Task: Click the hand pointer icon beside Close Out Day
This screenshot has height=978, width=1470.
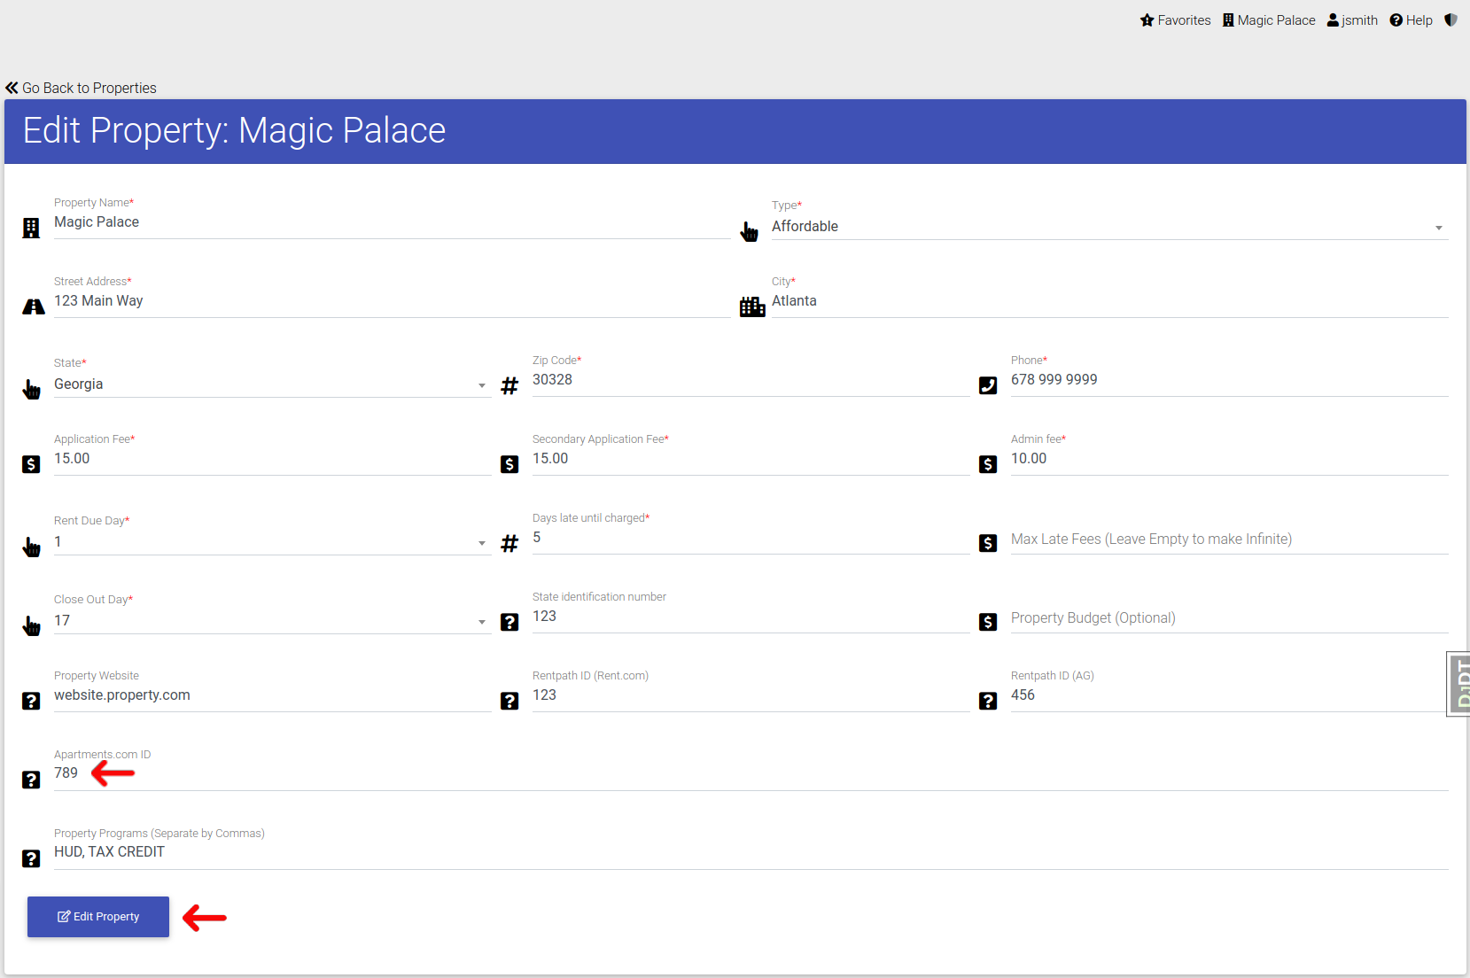Action: click(x=32, y=625)
